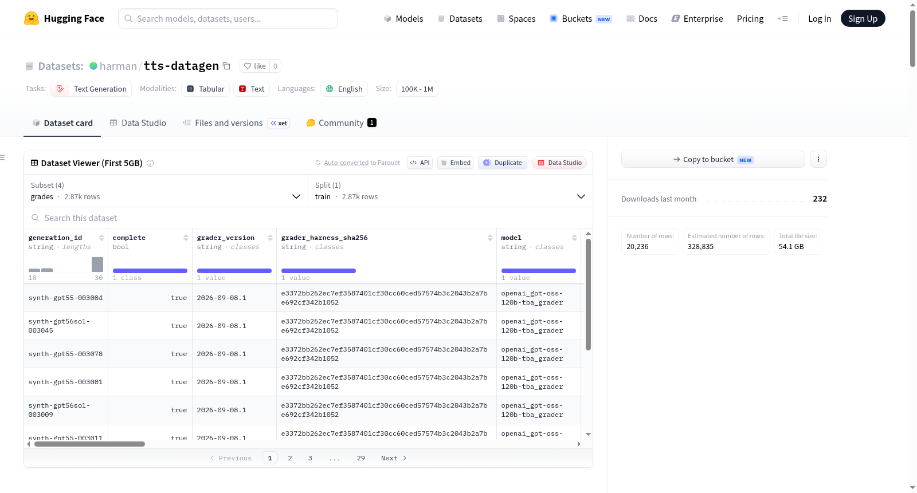Image resolution: width=917 pixels, height=493 pixels.
Task: Open Models in the top navigation
Action: [403, 19]
